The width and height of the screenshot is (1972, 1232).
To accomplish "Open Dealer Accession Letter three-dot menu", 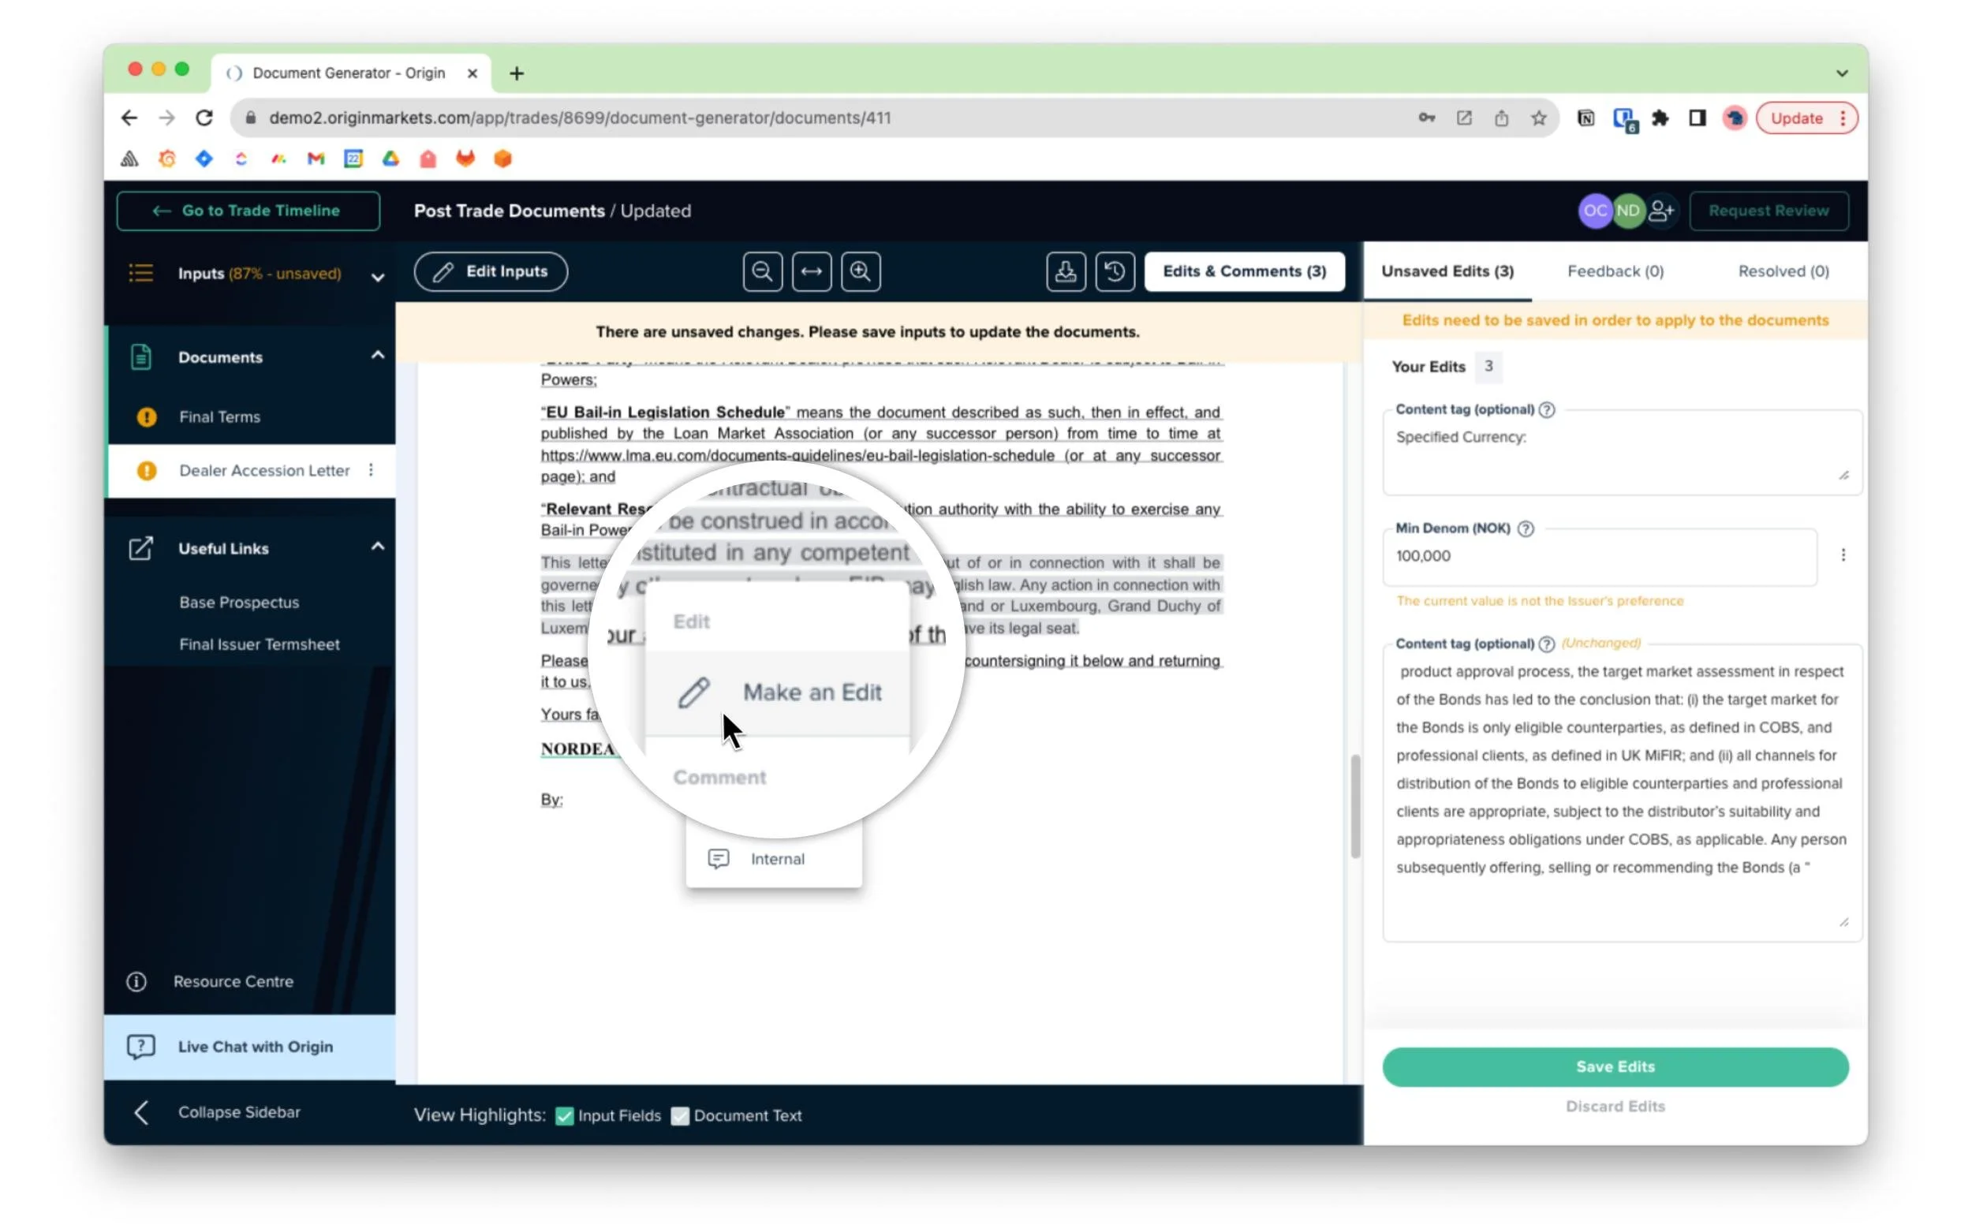I will 372,470.
